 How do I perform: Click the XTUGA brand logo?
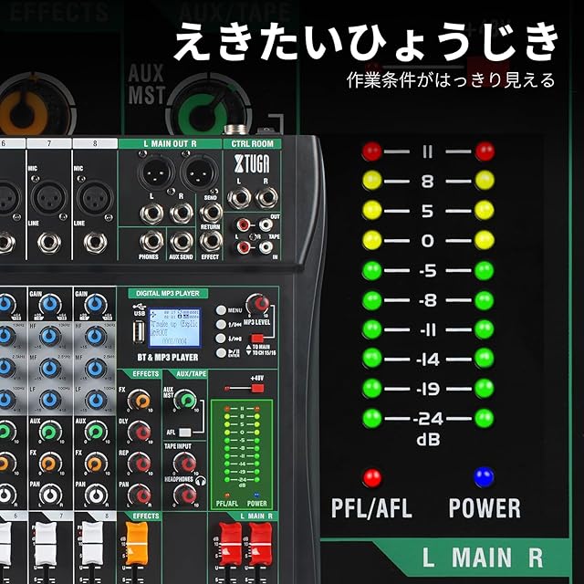coord(252,164)
